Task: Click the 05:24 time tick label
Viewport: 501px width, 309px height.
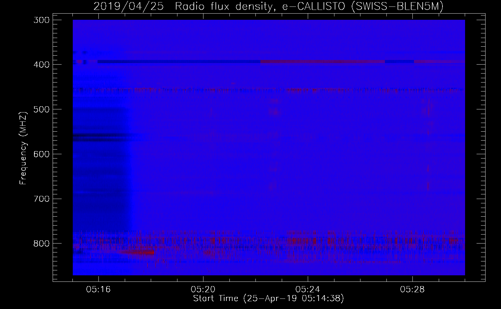Action: pyautogui.click(x=308, y=290)
